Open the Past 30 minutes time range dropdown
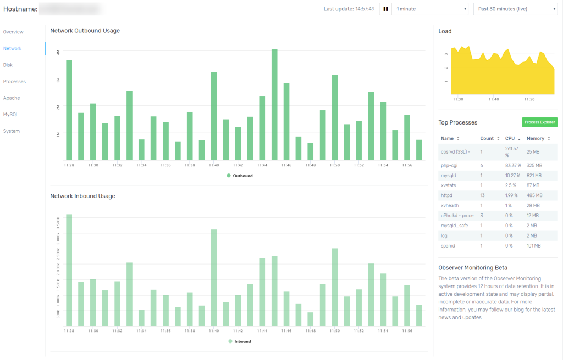The height and width of the screenshot is (360, 563). (x=515, y=8)
